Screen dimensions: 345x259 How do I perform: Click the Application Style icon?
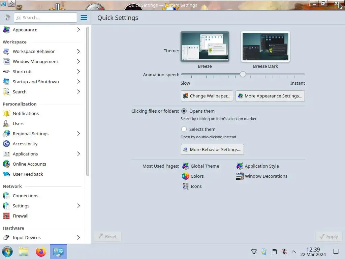pyautogui.click(x=240, y=166)
